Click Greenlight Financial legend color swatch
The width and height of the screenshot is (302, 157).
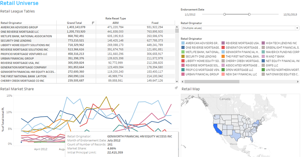263,48
